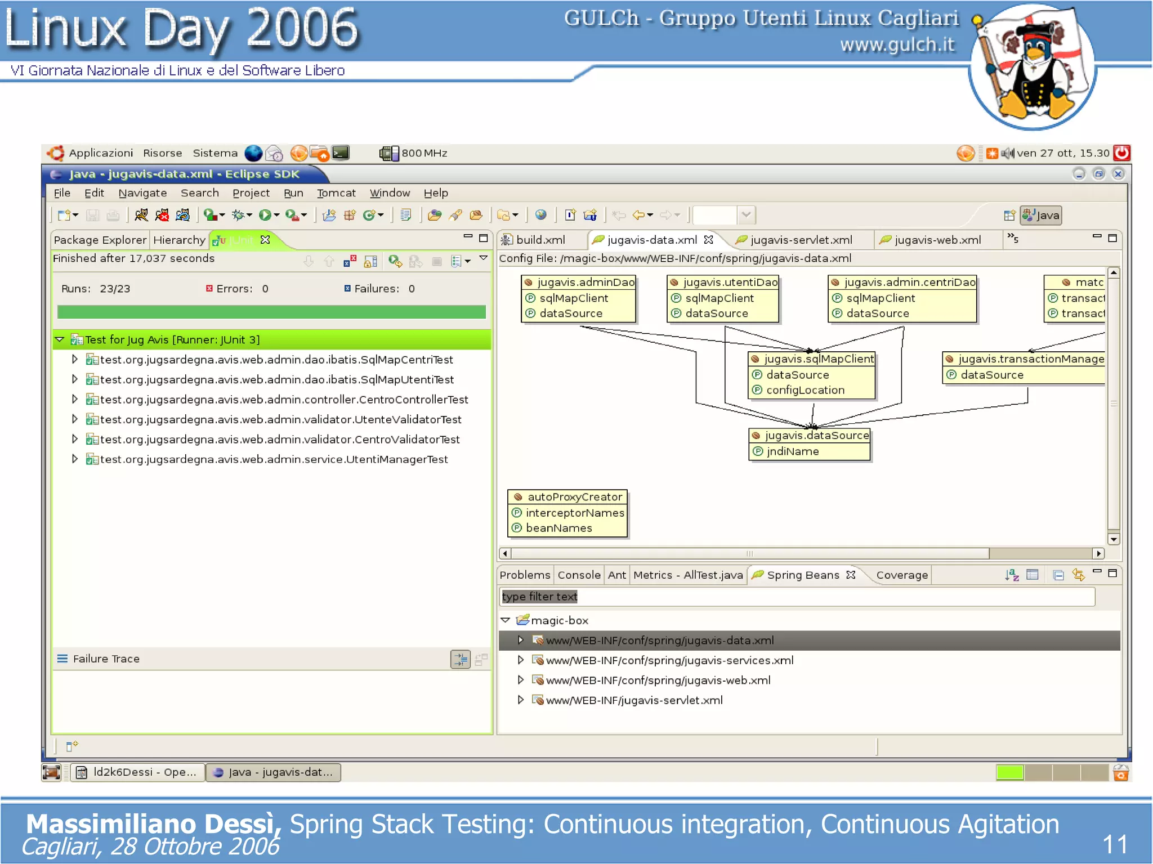Select the jugavis-data.xml row in Spring Beans
The image size is (1153, 864).
click(x=809, y=640)
